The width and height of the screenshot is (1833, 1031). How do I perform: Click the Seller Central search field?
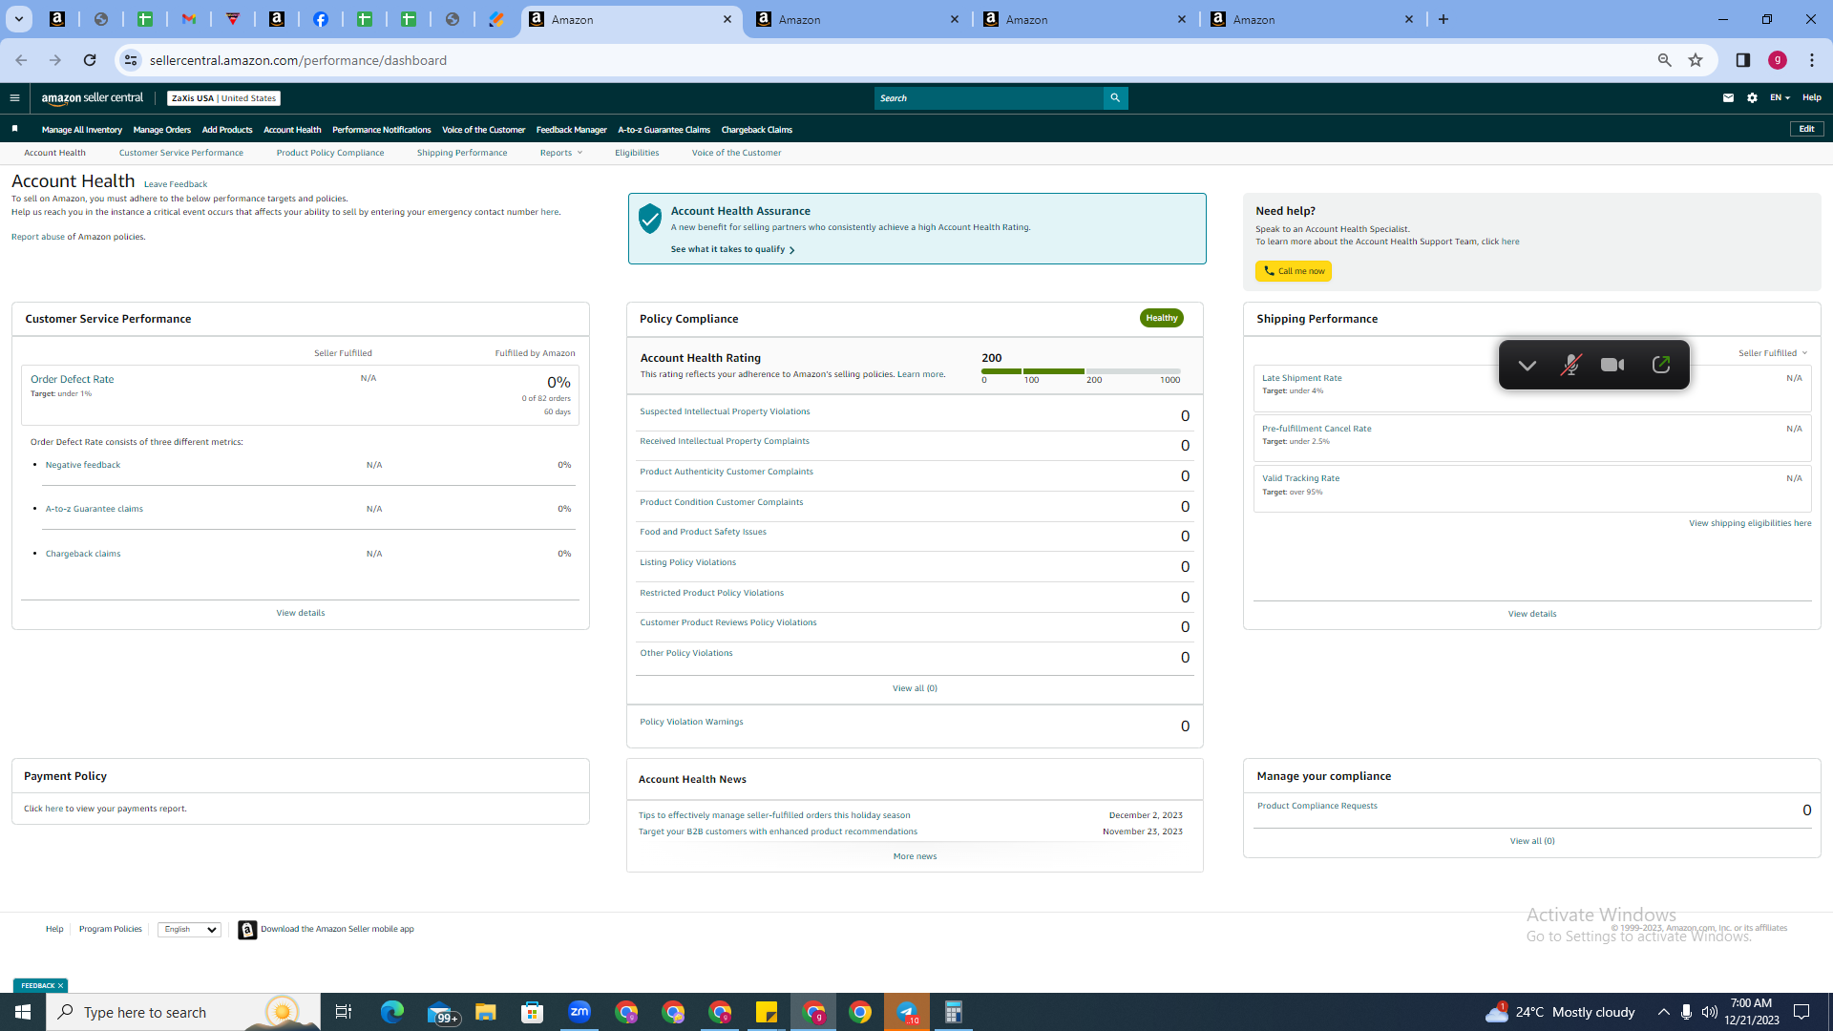(989, 97)
